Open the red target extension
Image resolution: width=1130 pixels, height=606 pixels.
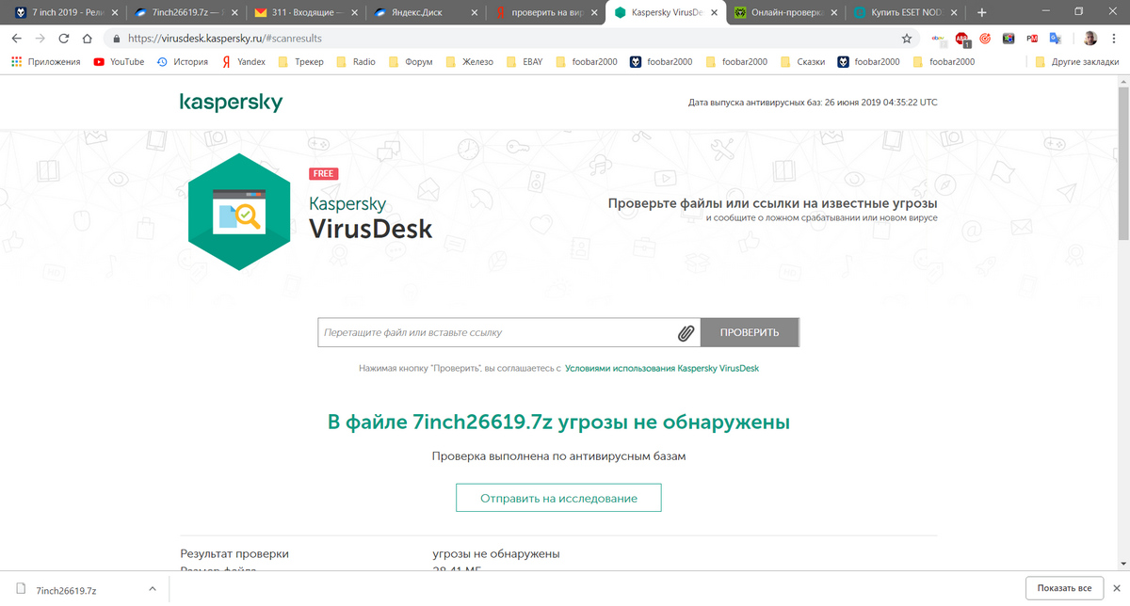coord(985,40)
